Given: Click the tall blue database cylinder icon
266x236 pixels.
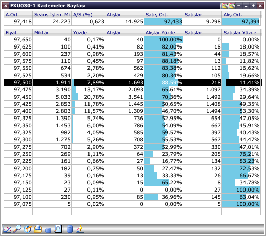Looking at the screenshot, I should click(x=70, y=229).
